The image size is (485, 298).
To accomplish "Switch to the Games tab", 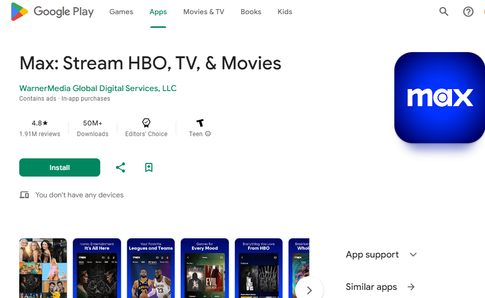I will click(122, 12).
